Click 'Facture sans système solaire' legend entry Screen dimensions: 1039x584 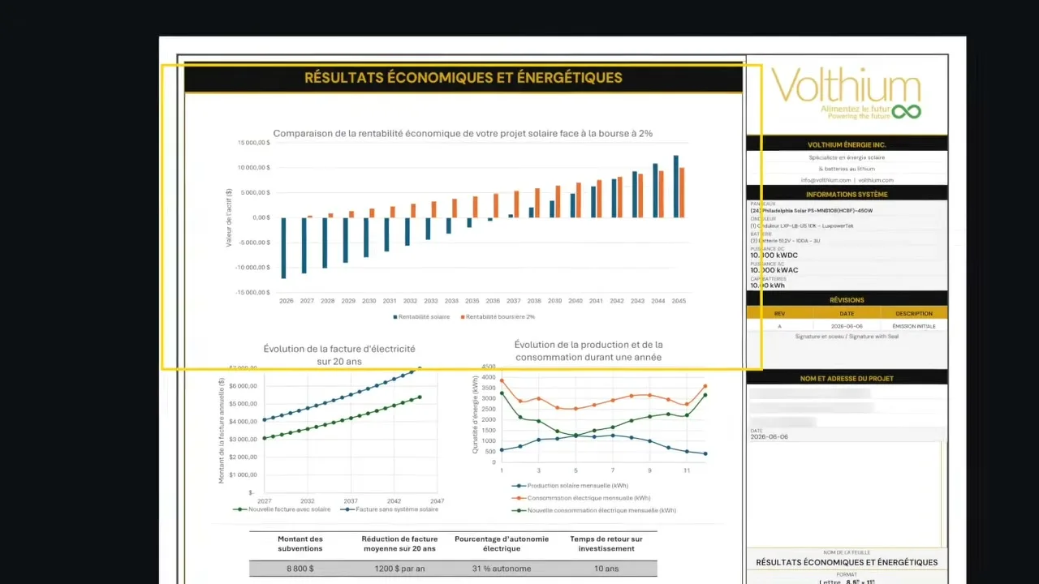390,509
